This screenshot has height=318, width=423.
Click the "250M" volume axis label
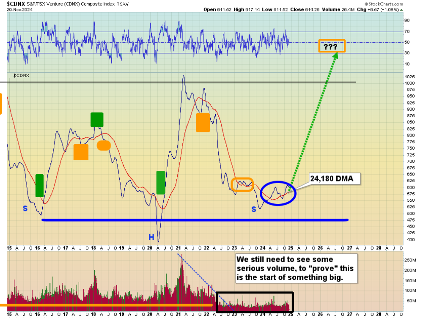point(410,260)
